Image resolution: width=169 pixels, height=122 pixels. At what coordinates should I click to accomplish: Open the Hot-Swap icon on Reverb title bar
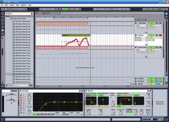pos(148,91)
